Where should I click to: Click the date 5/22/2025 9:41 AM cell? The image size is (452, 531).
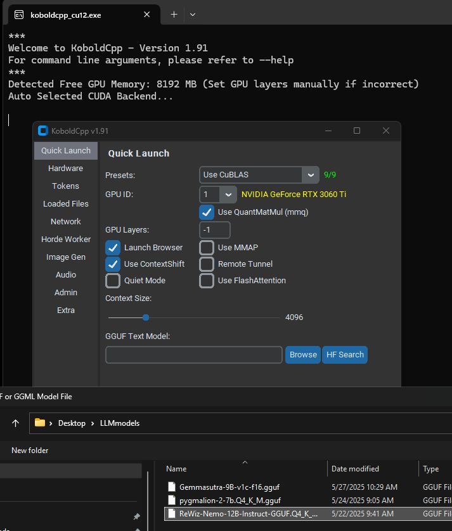(363, 514)
